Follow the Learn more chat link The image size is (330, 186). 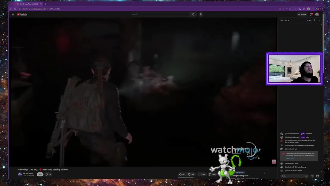click(x=290, y=158)
